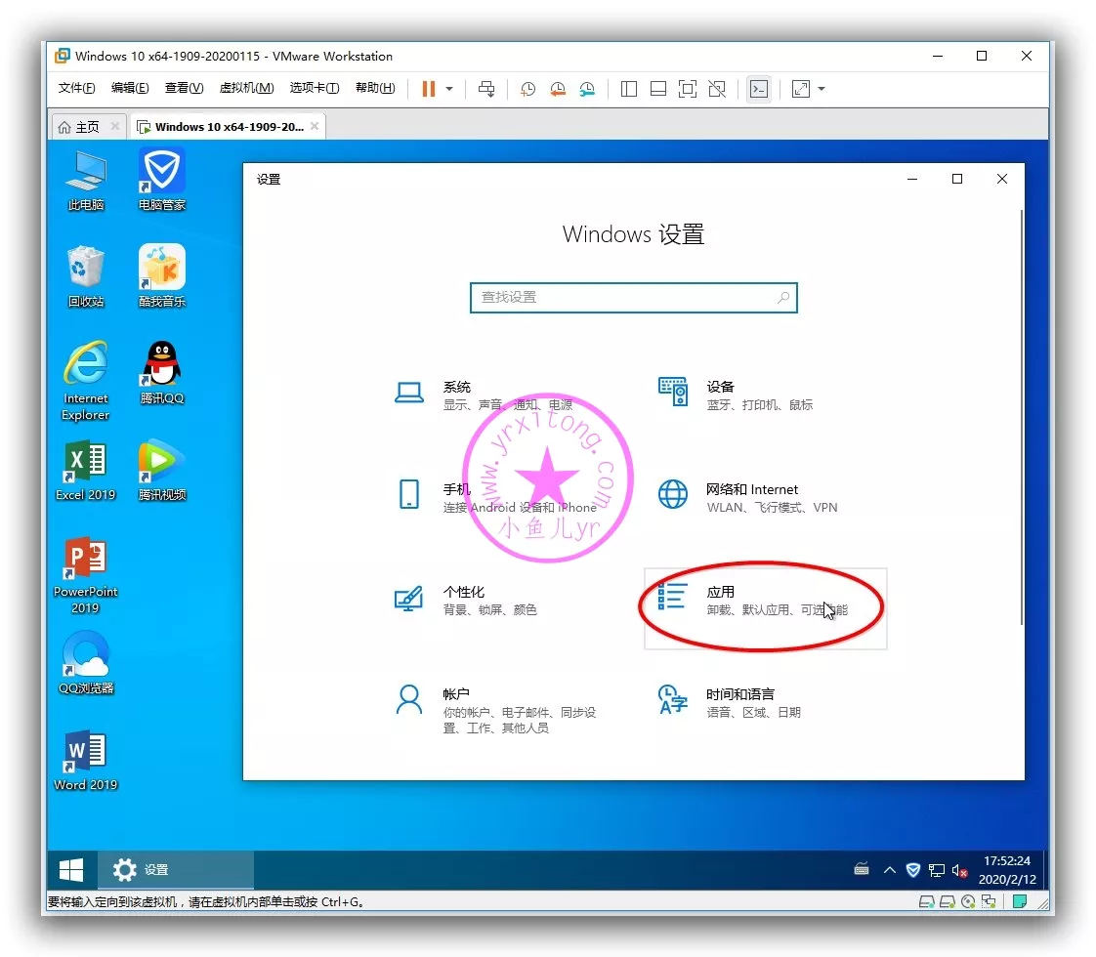Select the Excel 2019 desktop shortcut
Screen dimensions: 1096x957
click(86, 471)
